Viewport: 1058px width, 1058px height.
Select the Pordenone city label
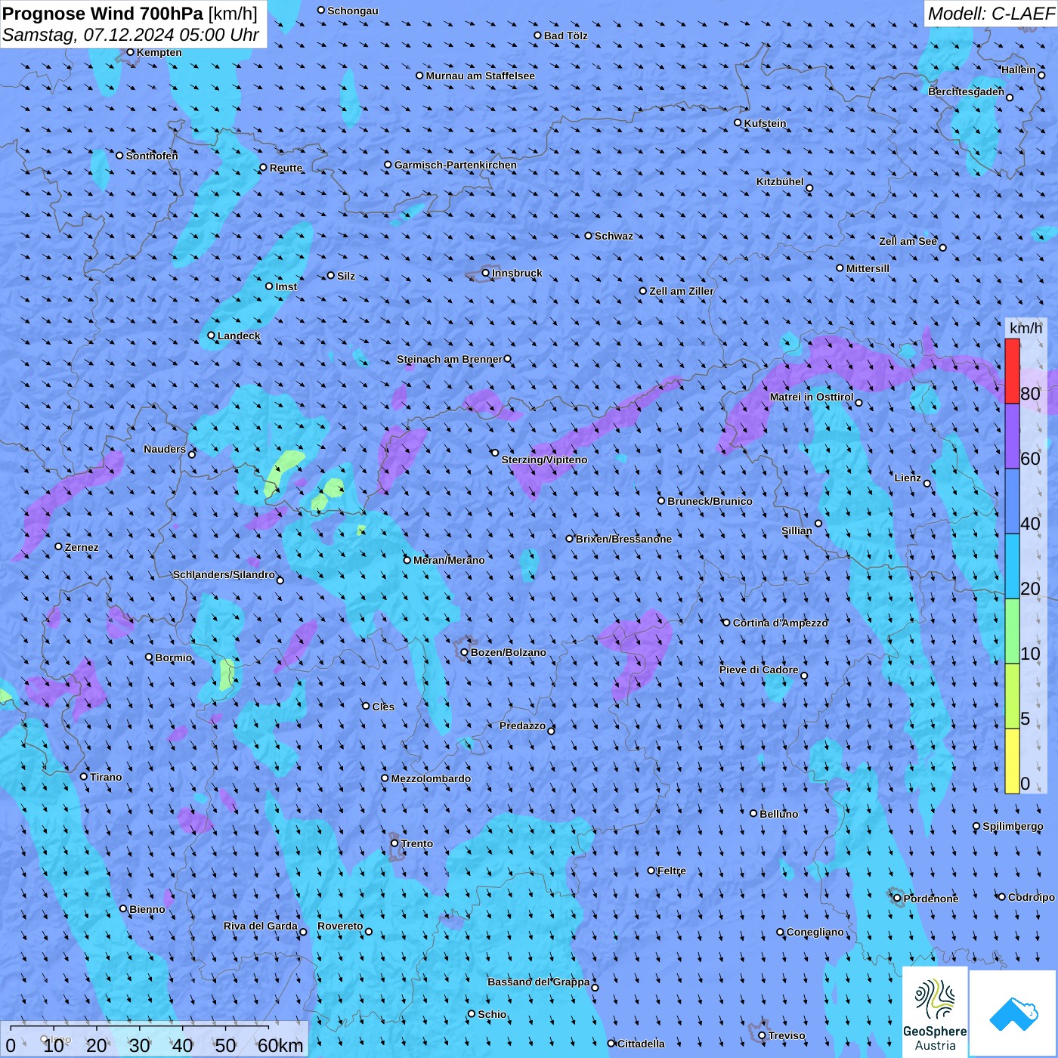pos(930,899)
